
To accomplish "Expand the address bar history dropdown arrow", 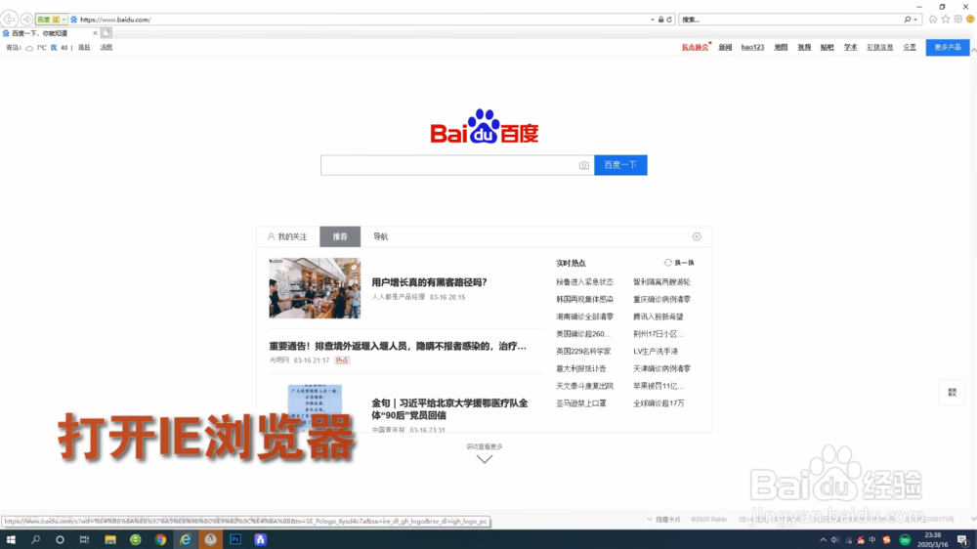I will click(653, 20).
